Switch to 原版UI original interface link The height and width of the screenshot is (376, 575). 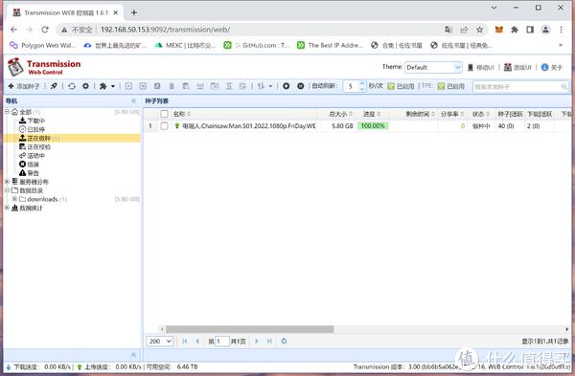click(x=517, y=67)
